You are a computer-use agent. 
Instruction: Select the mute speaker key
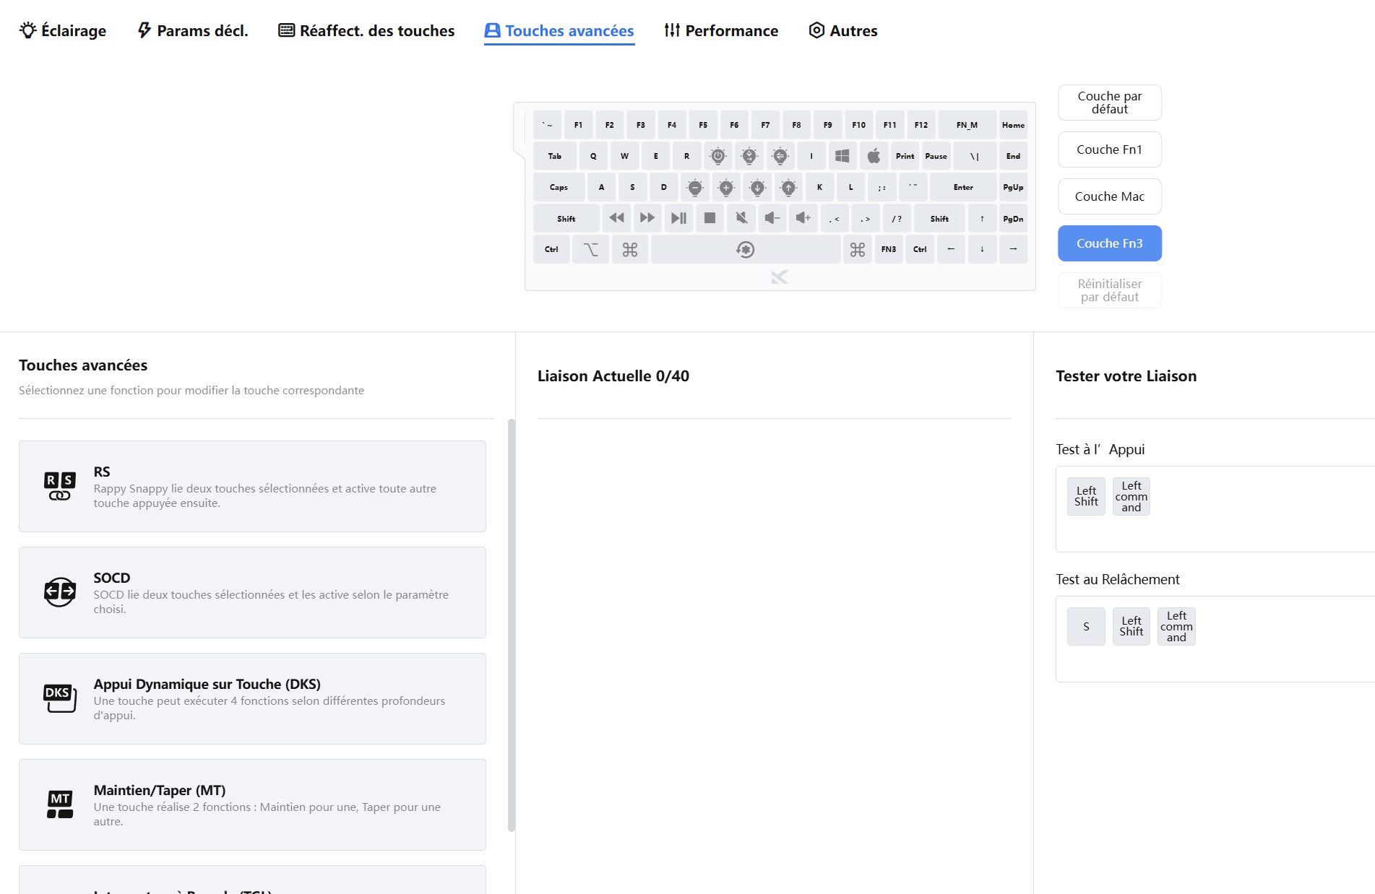pos(741,218)
